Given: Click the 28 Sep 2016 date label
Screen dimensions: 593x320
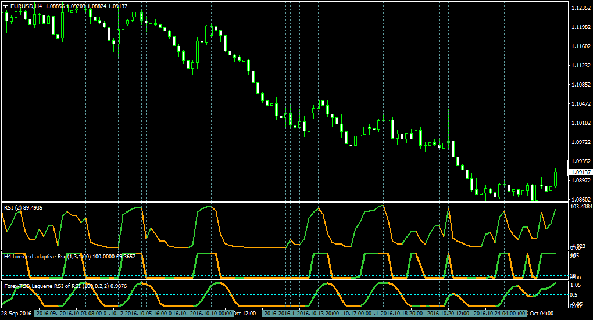Looking at the screenshot, I should pos(16,314).
